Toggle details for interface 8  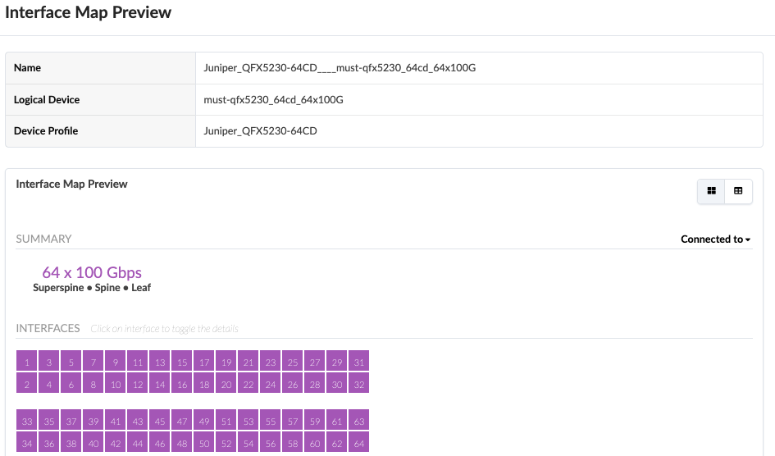click(93, 383)
